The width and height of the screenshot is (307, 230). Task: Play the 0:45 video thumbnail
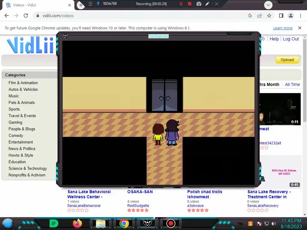pyautogui.click(x=280, y=172)
